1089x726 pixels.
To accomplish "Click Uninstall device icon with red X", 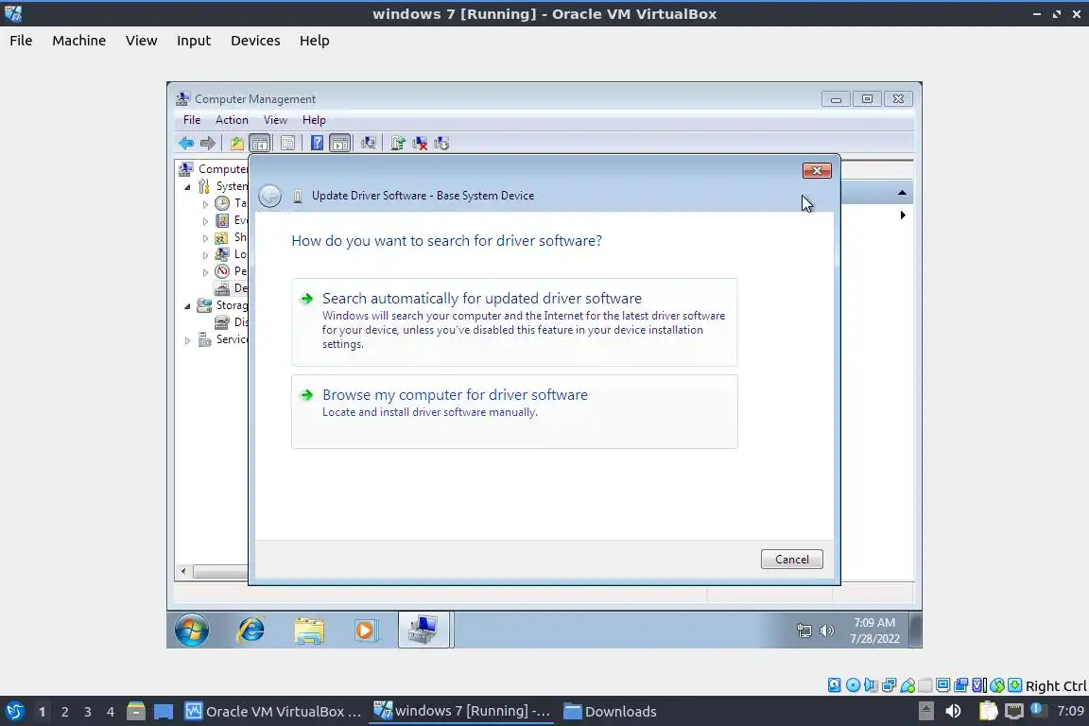I will (420, 143).
